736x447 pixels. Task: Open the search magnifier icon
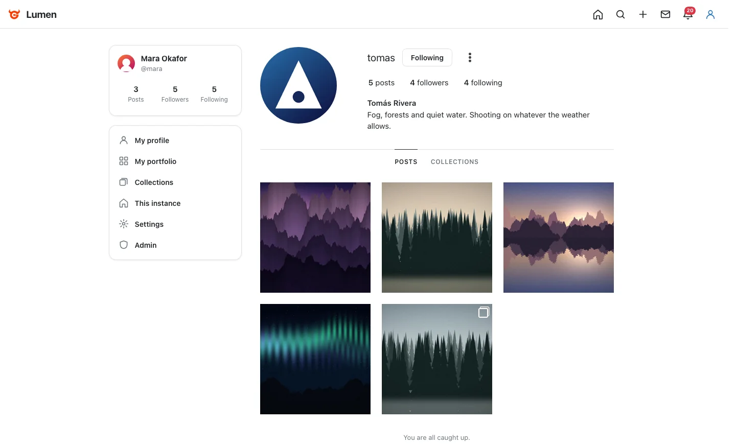pyautogui.click(x=620, y=14)
